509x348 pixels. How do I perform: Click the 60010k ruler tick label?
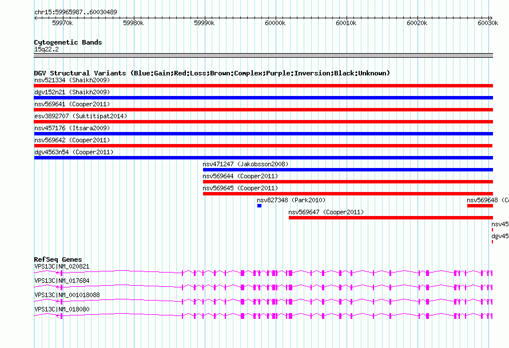coord(346,23)
